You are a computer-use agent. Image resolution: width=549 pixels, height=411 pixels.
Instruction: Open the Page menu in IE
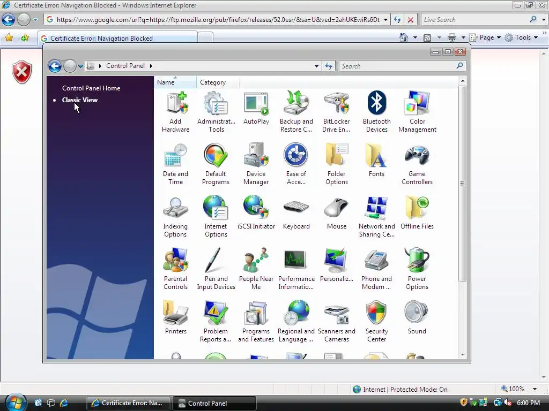click(x=485, y=37)
